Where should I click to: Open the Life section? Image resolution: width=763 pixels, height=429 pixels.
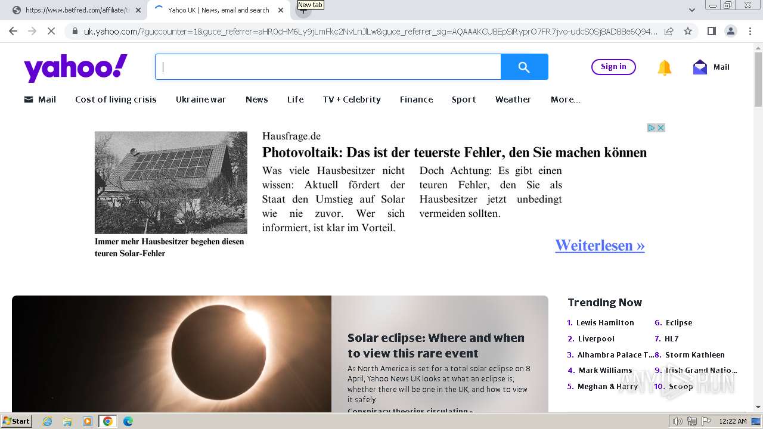[296, 100]
